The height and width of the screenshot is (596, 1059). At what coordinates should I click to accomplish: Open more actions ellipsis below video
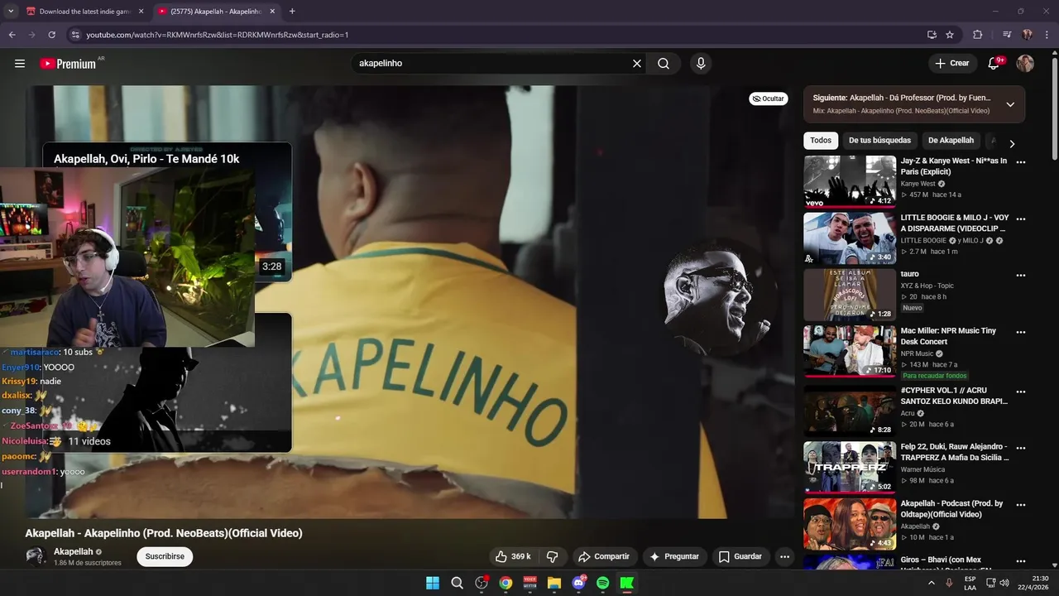tap(784, 556)
